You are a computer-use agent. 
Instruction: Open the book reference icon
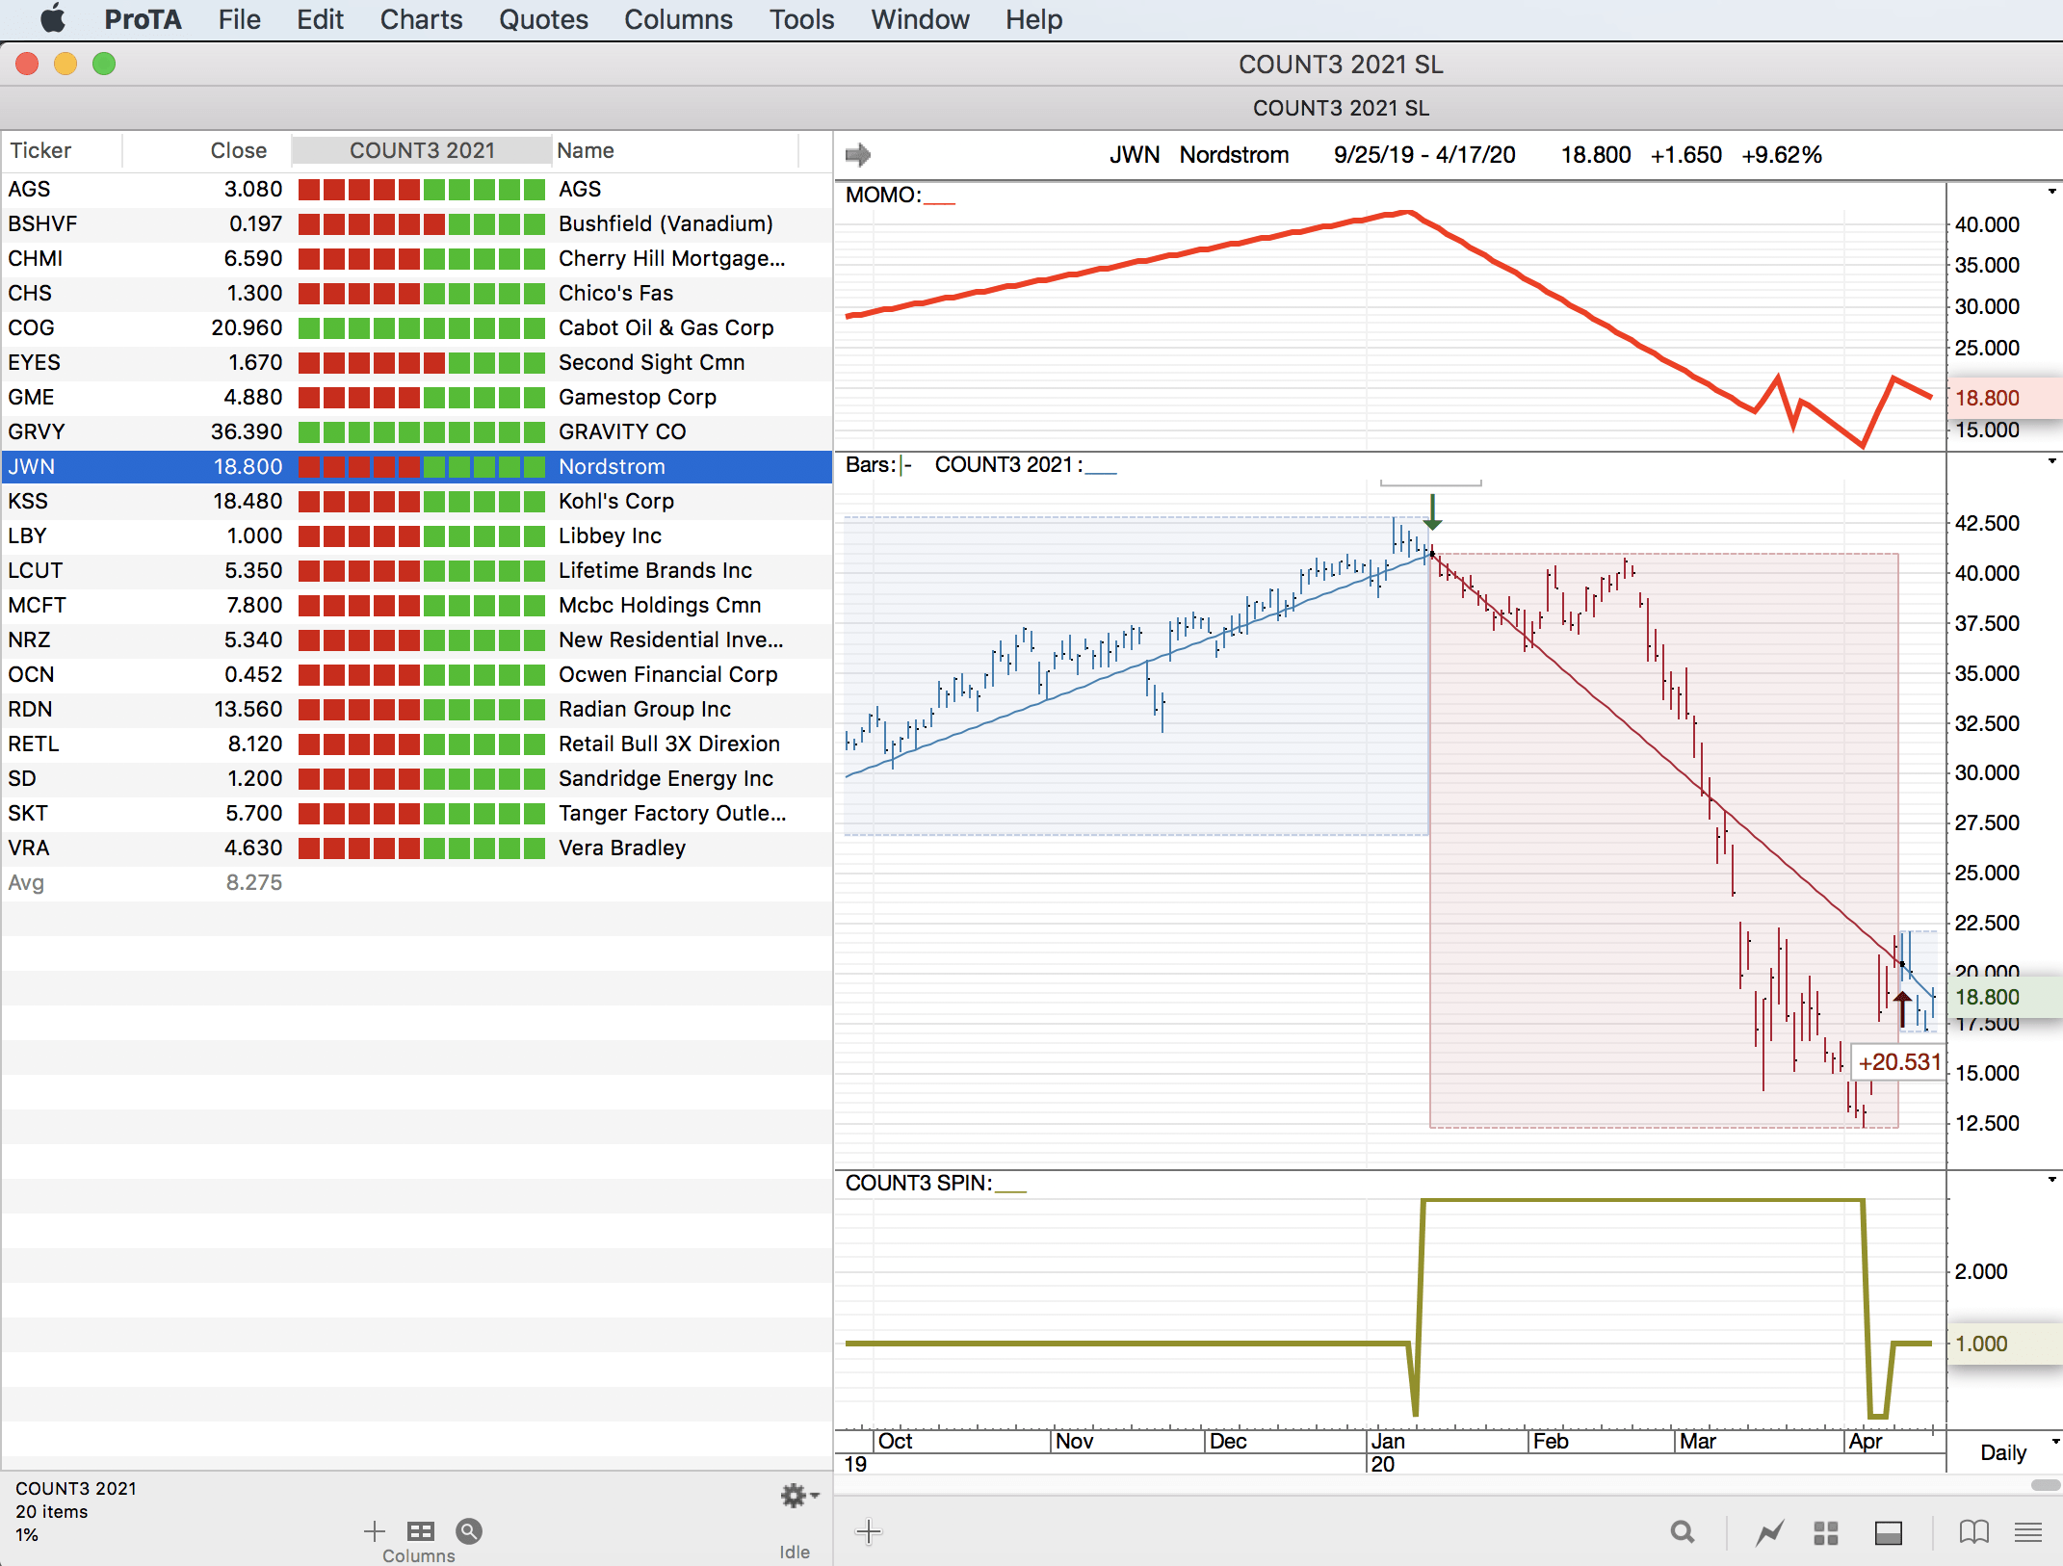pos(1973,1532)
